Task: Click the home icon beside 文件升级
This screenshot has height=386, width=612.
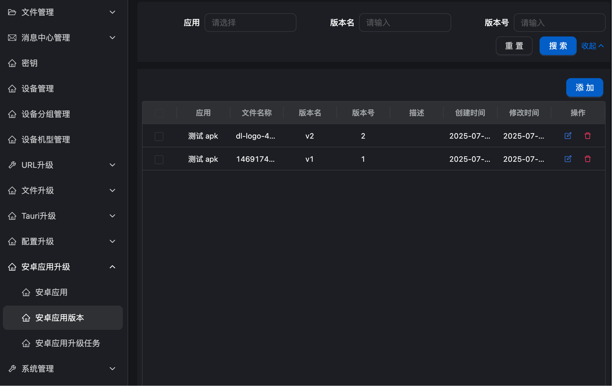Action: (12, 190)
